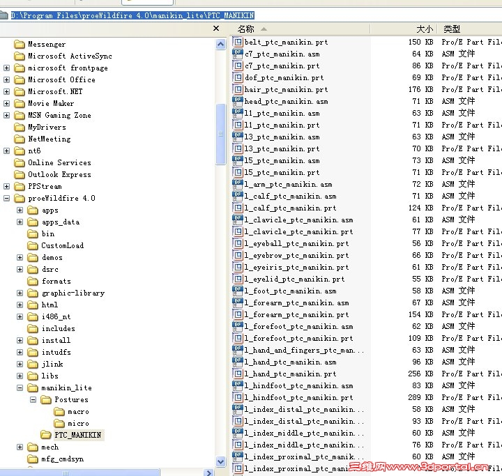
Task: Select the l_eyebrow_ptc_manikin.prt icon
Action: 238,255
